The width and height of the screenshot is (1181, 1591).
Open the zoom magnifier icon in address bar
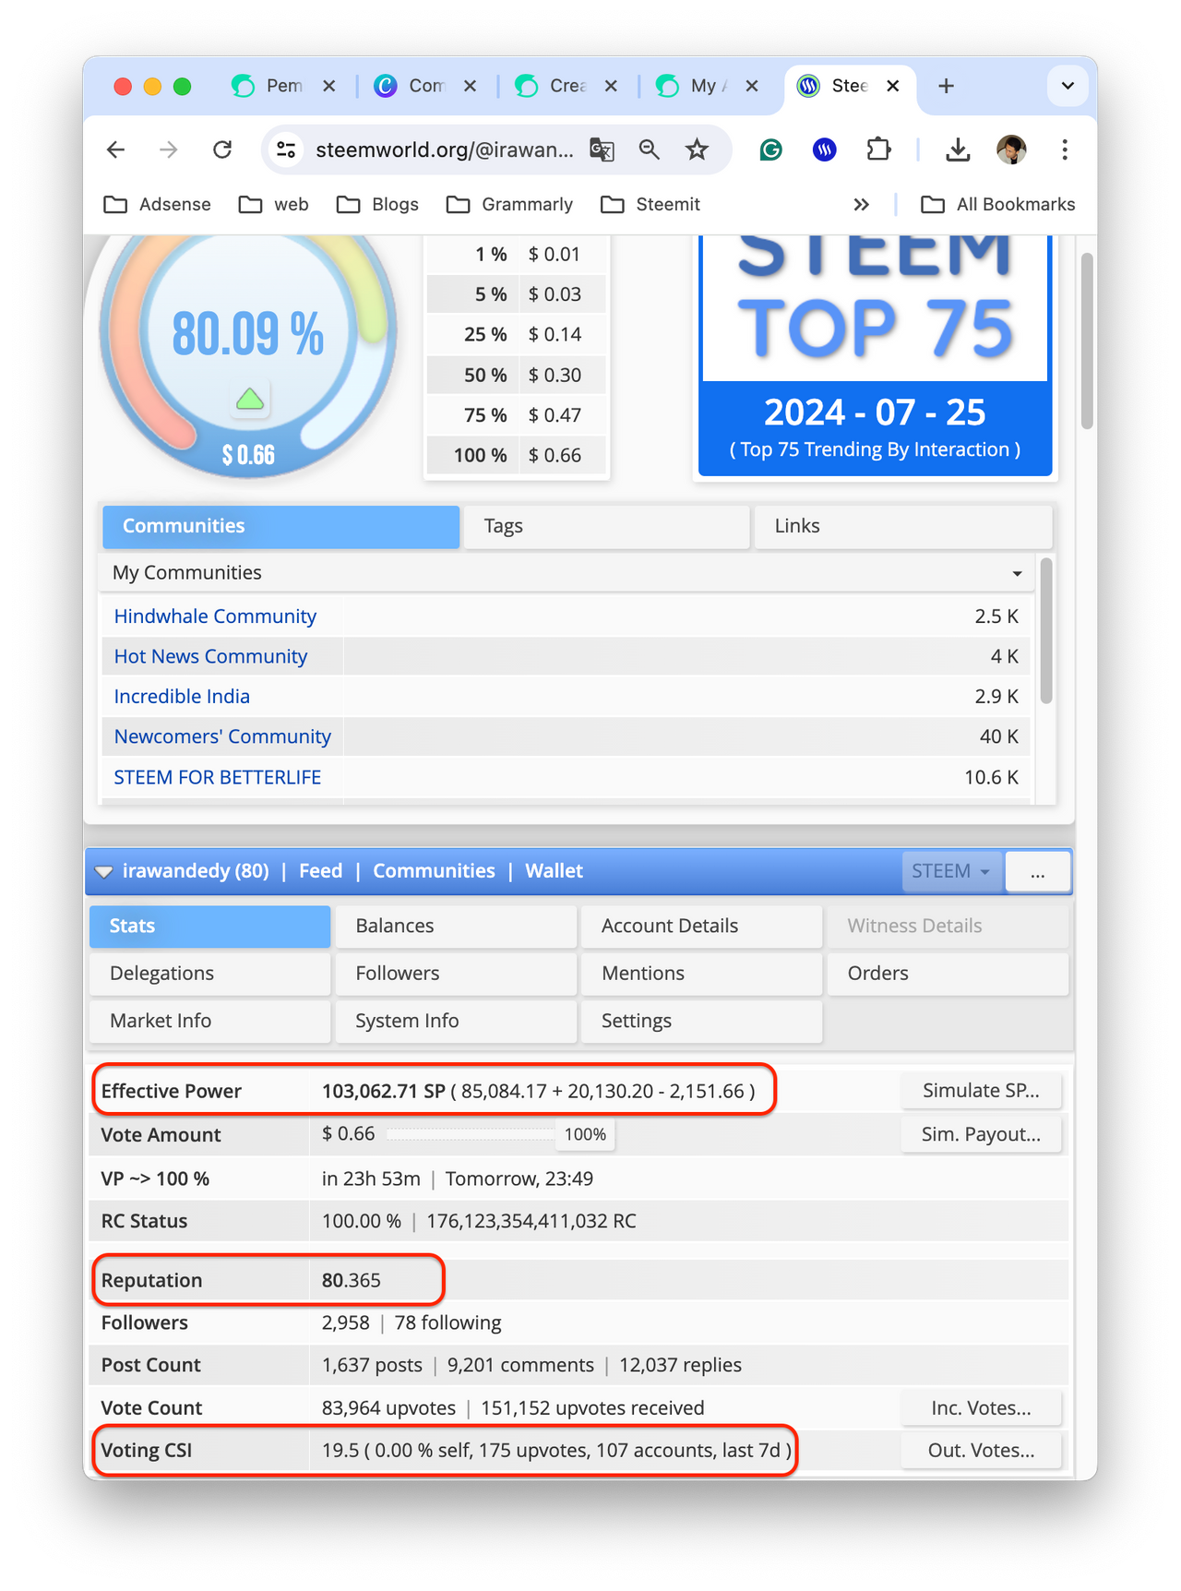click(650, 150)
